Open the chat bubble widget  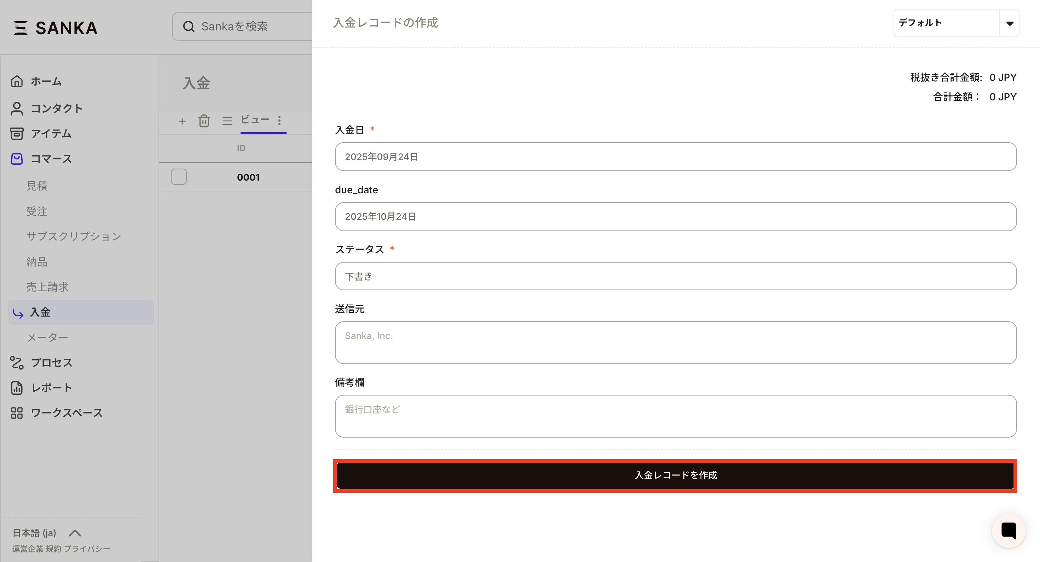point(1008,530)
